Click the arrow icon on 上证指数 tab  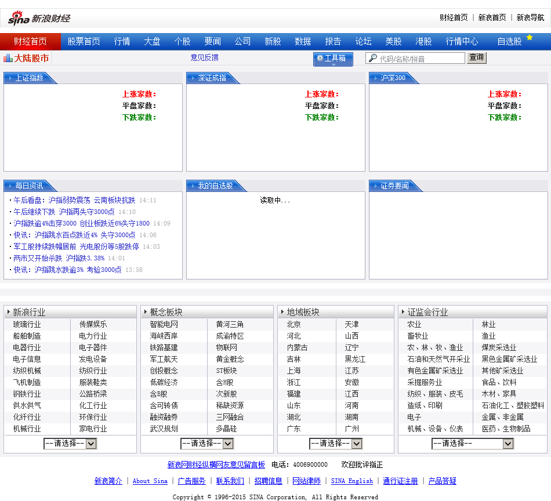10,78
